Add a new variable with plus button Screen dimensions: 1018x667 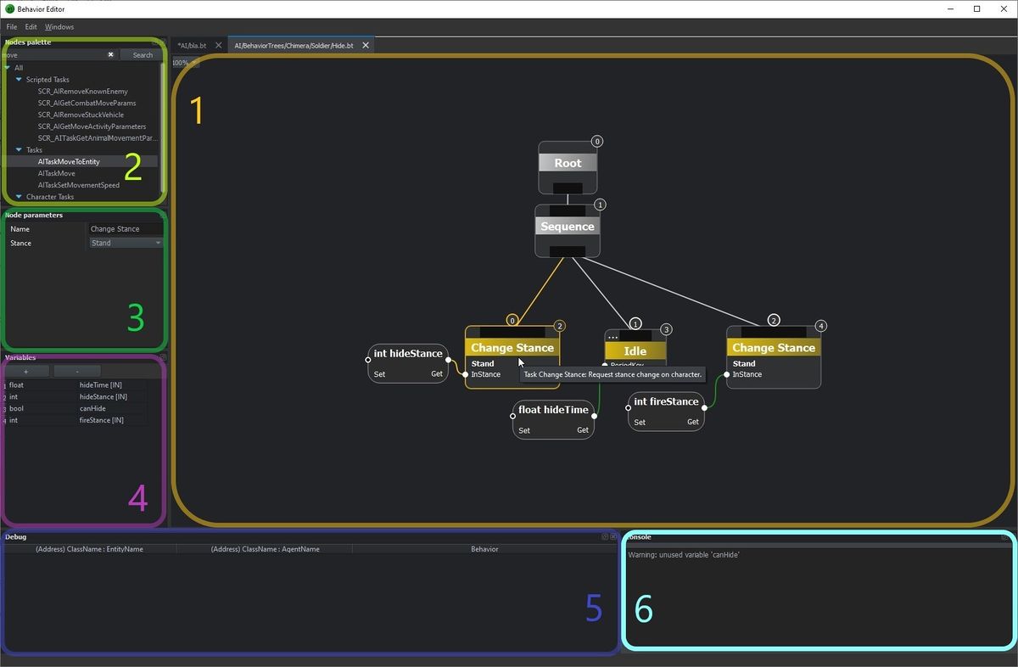[x=25, y=372]
